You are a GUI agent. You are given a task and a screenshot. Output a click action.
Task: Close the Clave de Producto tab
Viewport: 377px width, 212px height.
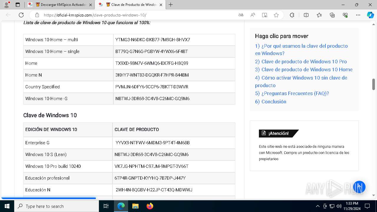point(161,5)
